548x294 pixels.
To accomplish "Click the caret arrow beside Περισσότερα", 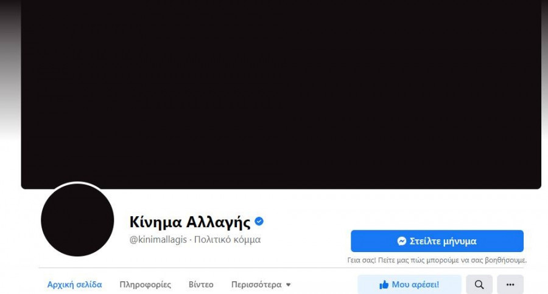I will pyautogui.click(x=289, y=285).
